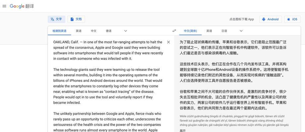Screen dimensions: 305x132
Task: Click the source paragraph starting 'The unlikely partnership'
Action: tap(107, 122)
